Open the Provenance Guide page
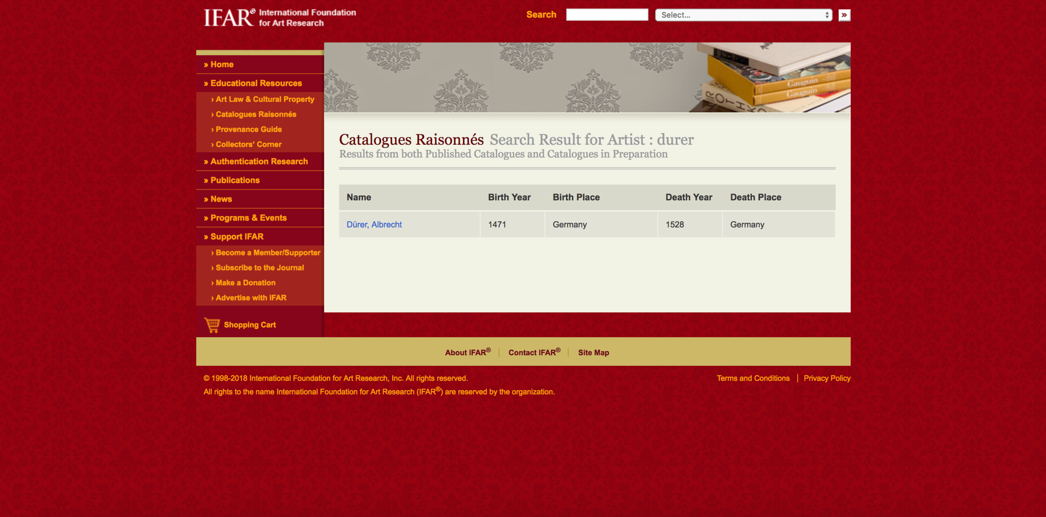1046x517 pixels. pos(248,129)
